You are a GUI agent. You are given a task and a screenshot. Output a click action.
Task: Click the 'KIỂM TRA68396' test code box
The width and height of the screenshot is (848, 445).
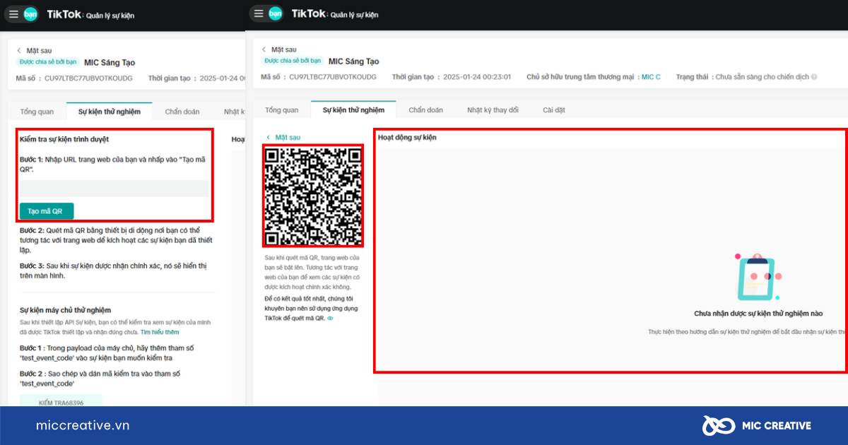tap(61, 402)
